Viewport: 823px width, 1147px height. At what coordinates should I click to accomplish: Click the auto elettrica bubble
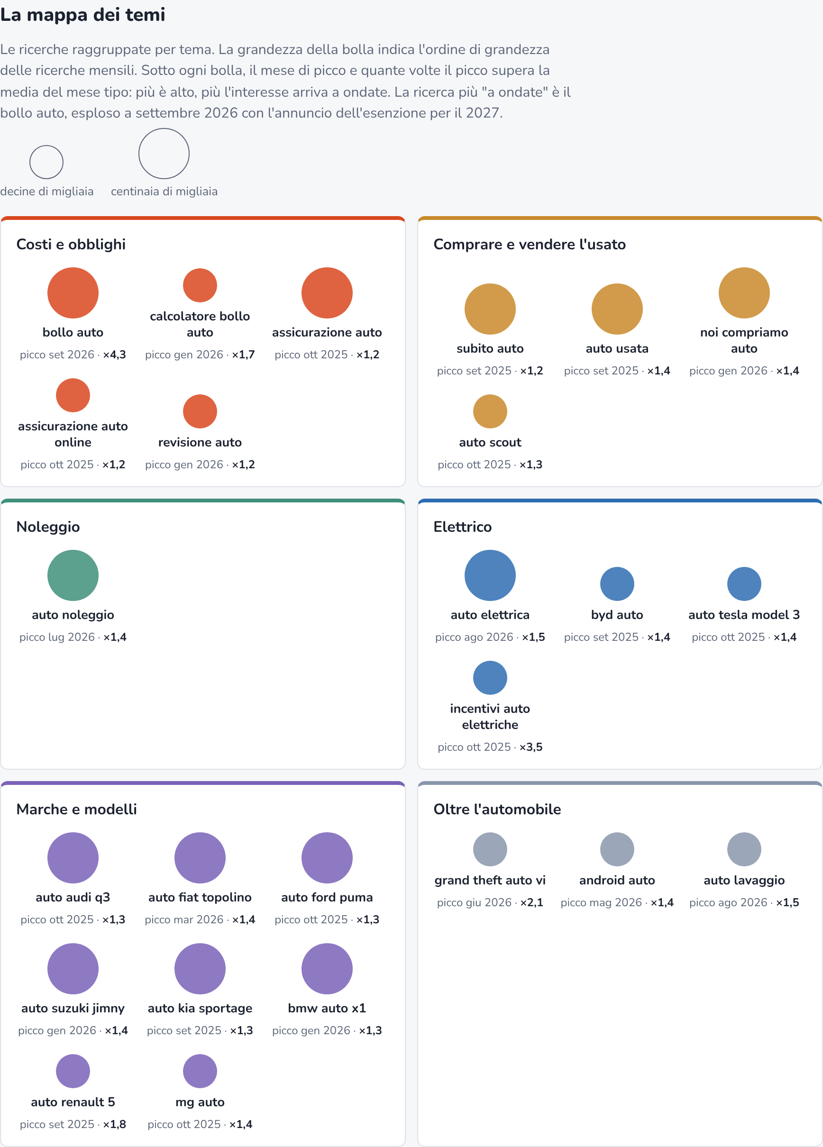490,575
